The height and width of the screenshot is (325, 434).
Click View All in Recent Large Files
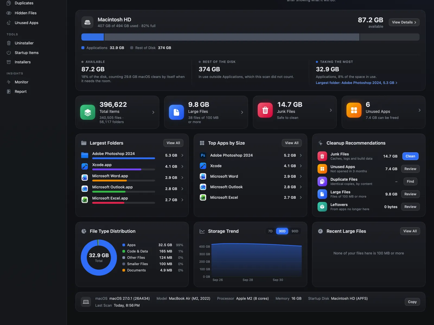pyautogui.click(x=410, y=231)
